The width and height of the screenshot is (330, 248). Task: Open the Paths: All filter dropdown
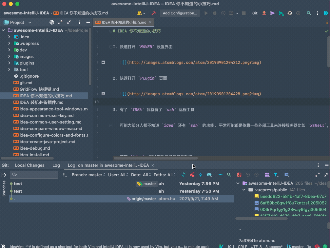pyautogui.click(x=165, y=175)
